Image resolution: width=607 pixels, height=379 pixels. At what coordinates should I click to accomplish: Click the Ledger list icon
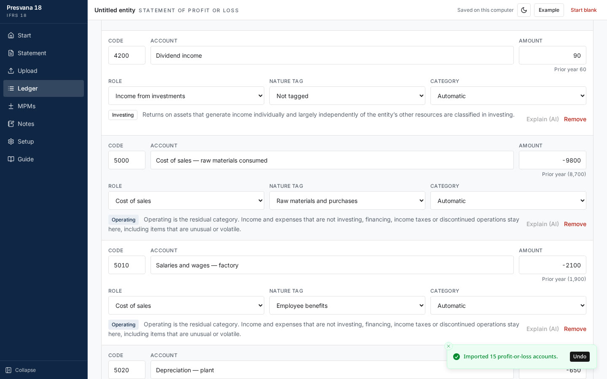[11, 88]
